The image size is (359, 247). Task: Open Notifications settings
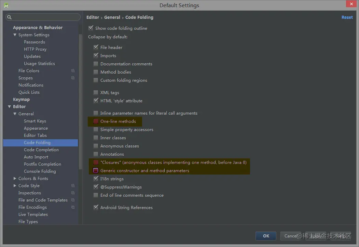pos(31,85)
